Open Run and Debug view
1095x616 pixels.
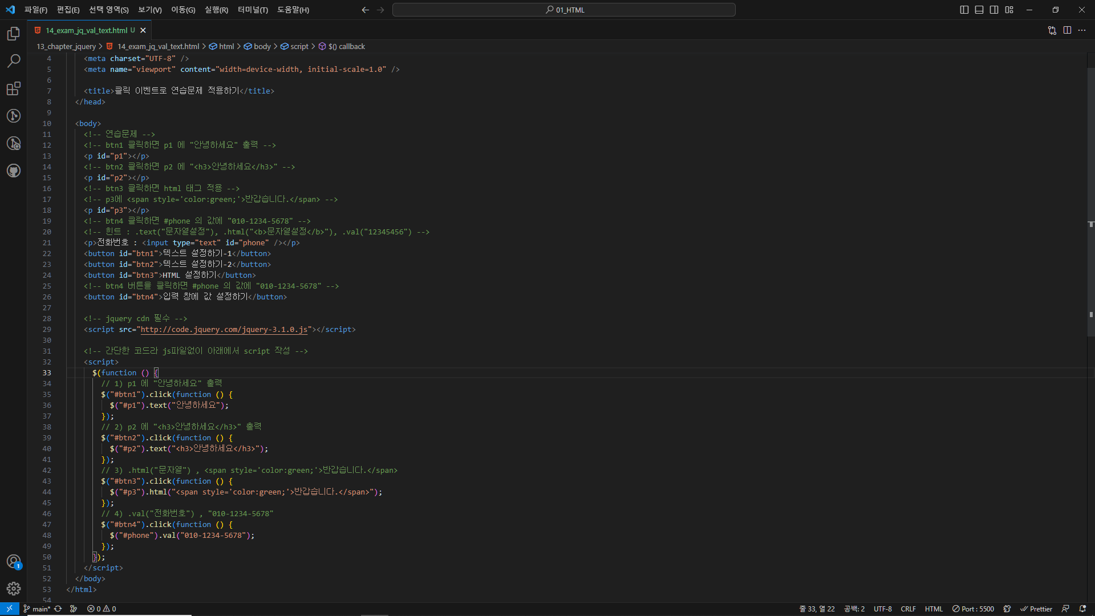coord(14,143)
